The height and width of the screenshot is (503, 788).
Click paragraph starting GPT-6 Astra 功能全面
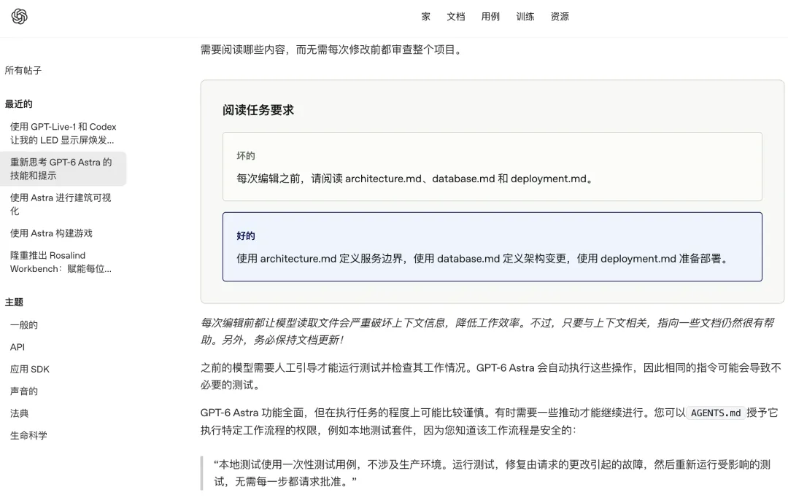pos(489,421)
